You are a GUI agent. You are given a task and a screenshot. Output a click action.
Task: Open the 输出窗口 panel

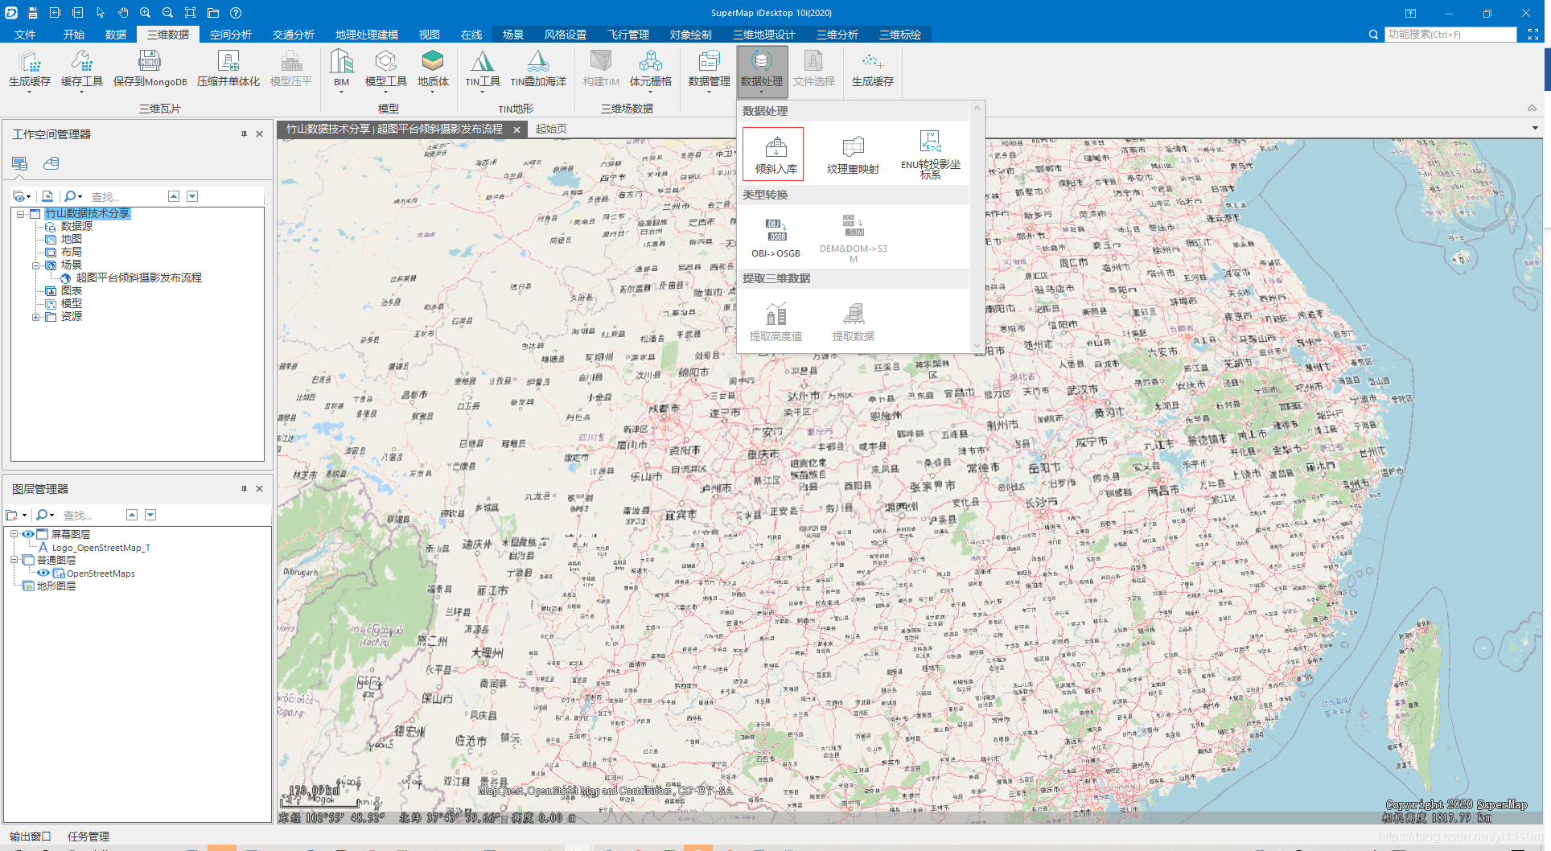pos(31,837)
